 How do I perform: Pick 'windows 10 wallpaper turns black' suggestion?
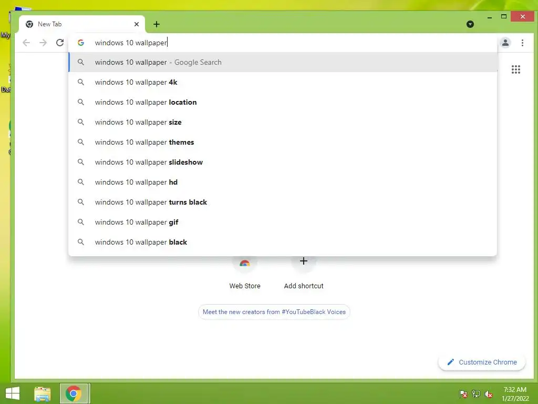283,202
